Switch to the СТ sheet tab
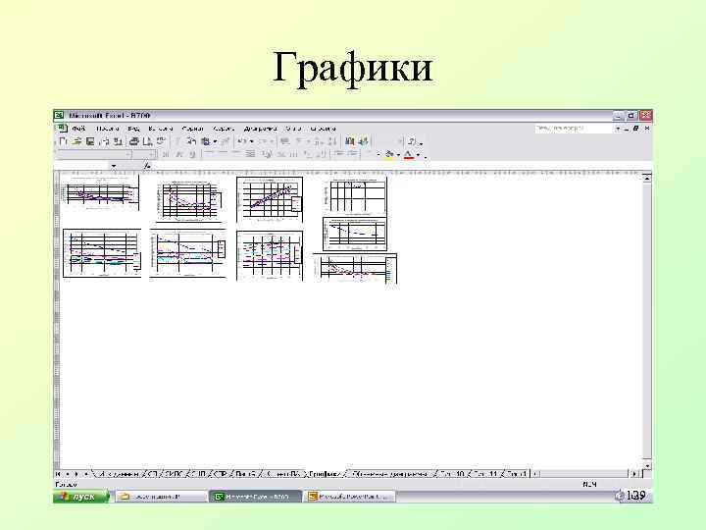 [x=152, y=474]
